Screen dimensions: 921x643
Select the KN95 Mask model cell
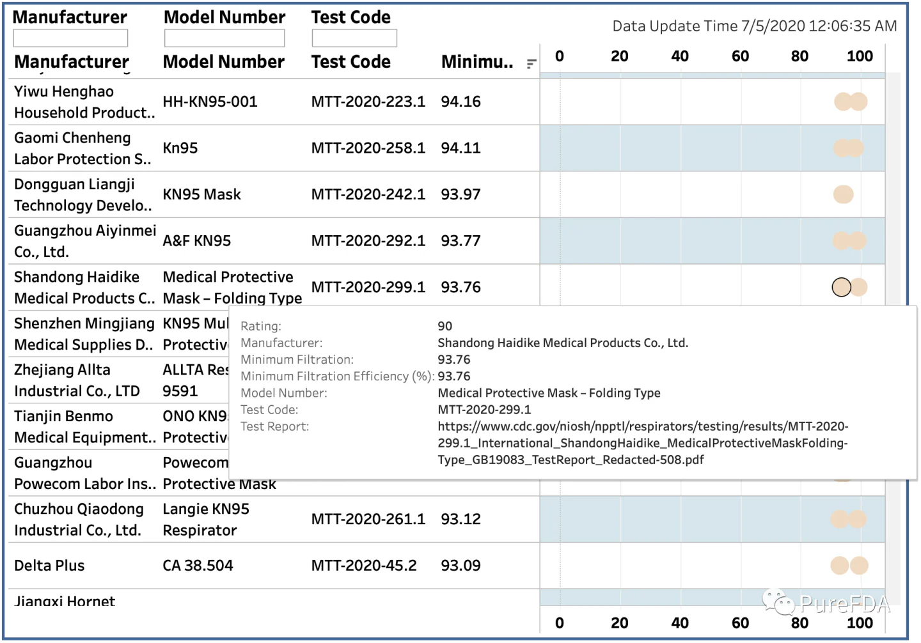coord(202,194)
